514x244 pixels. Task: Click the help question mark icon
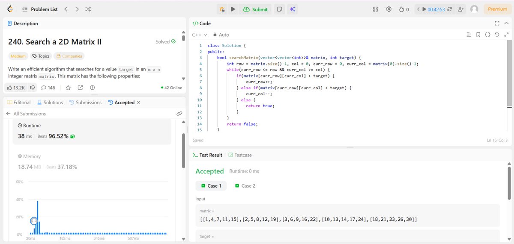coord(93,88)
